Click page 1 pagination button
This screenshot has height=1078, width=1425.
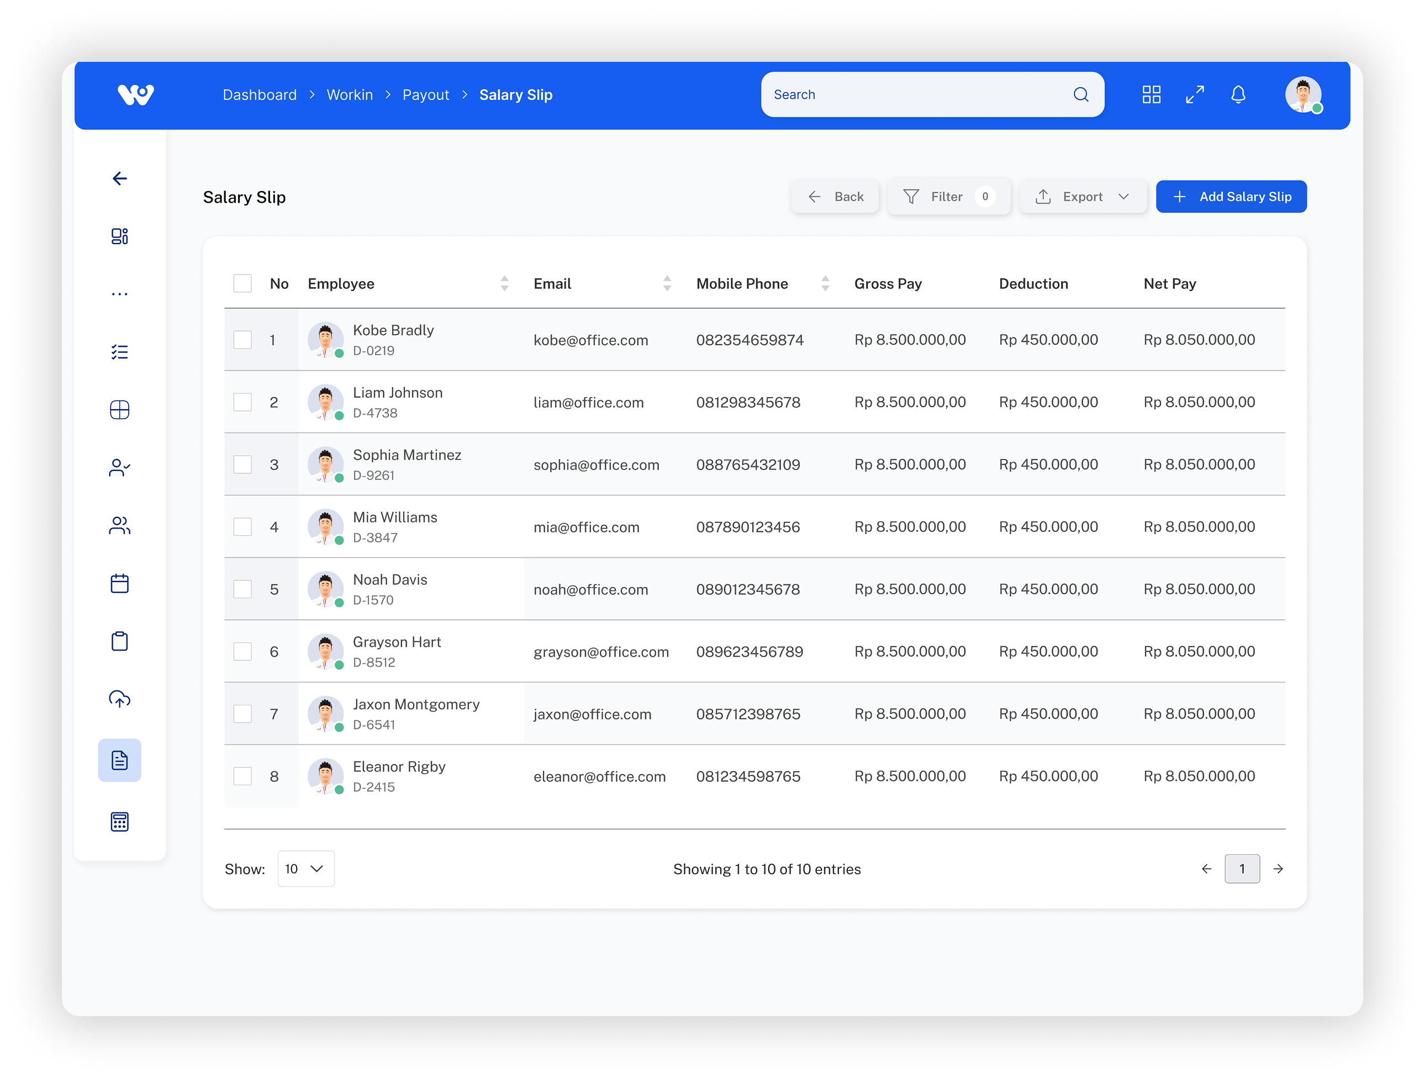(x=1242, y=869)
